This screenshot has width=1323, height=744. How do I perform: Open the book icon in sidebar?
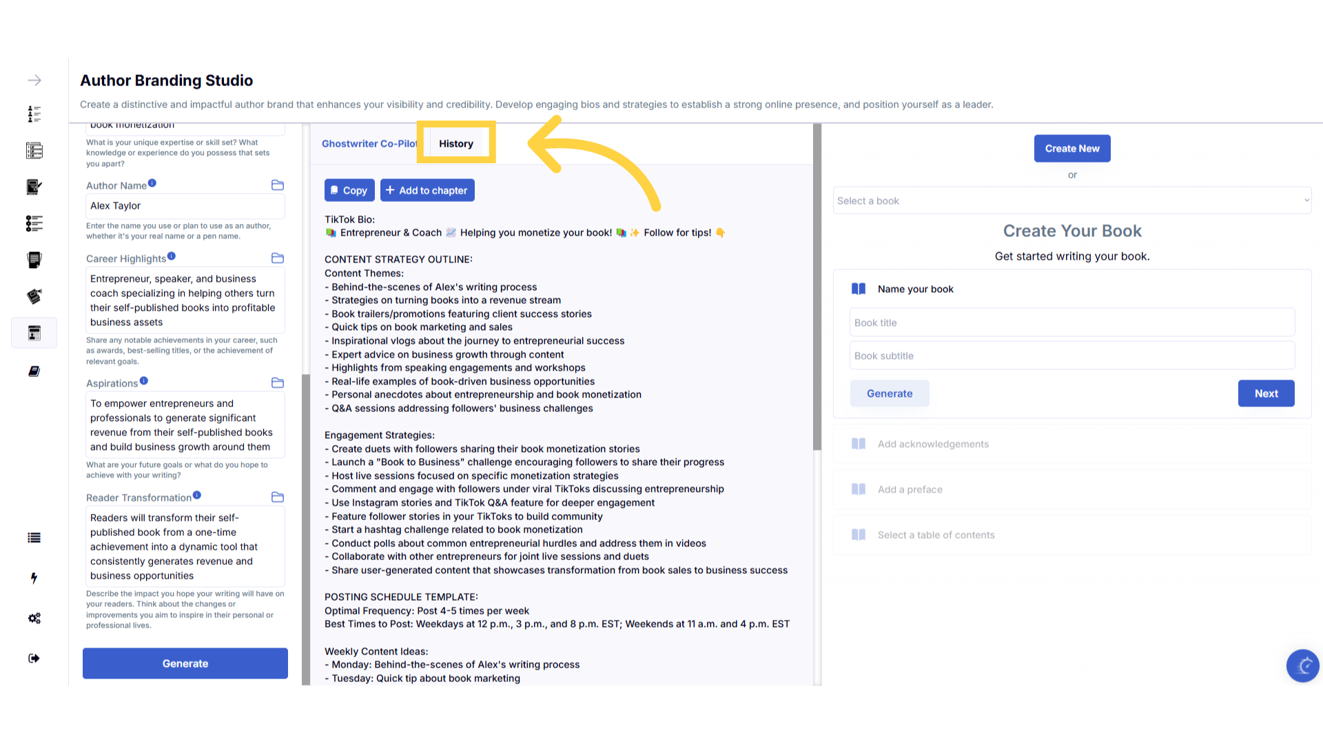click(34, 371)
